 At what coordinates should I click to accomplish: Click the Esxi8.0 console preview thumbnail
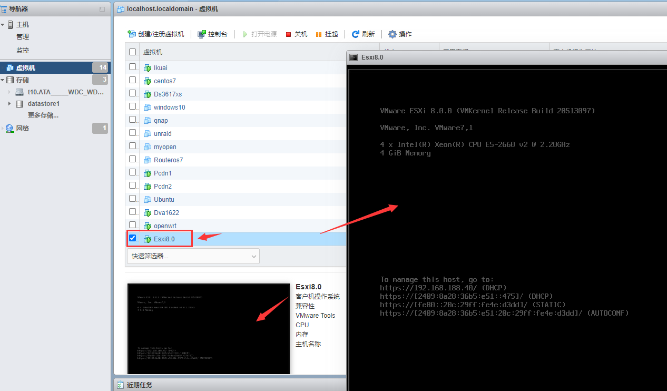[x=209, y=329]
